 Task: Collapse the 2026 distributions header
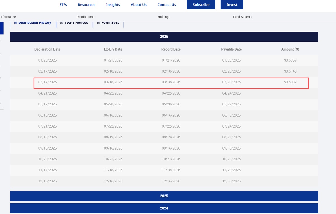(x=164, y=37)
